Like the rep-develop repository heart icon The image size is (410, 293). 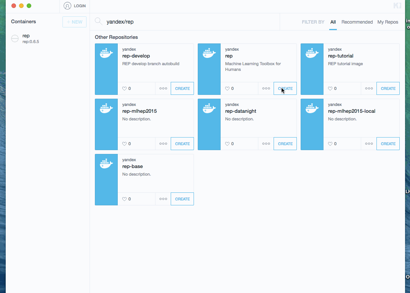[x=125, y=89]
